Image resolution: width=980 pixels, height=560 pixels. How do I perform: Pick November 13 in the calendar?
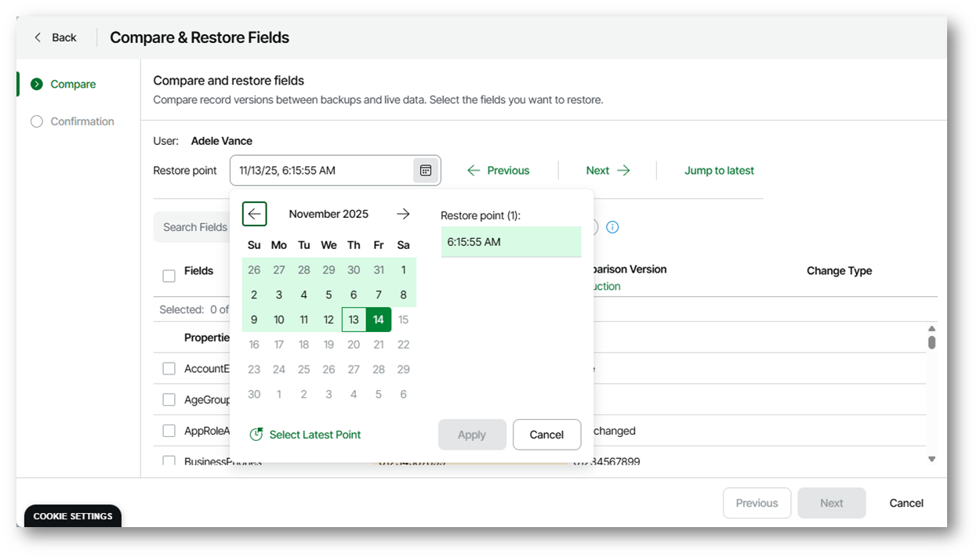354,320
